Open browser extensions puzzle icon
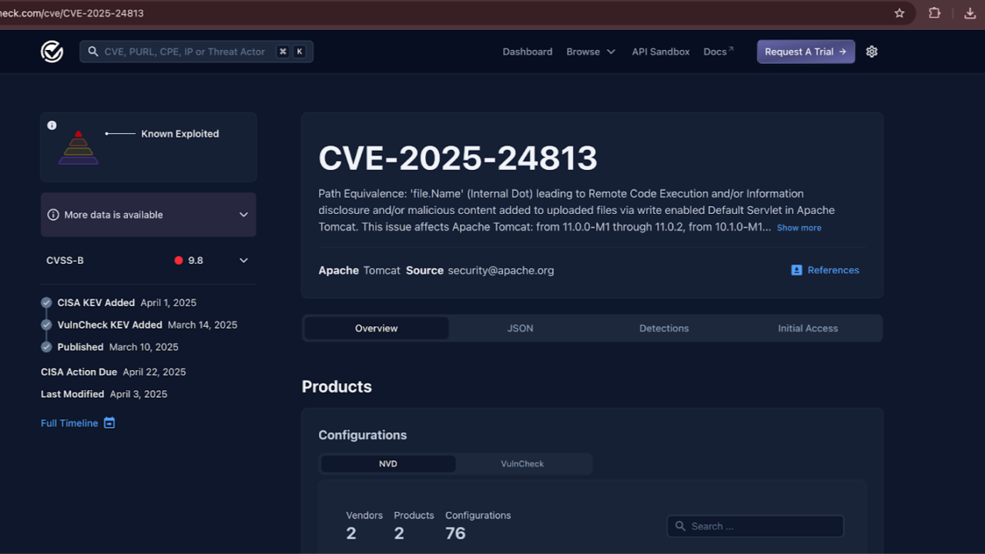The height and width of the screenshot is (554, 985). [934, 13]
